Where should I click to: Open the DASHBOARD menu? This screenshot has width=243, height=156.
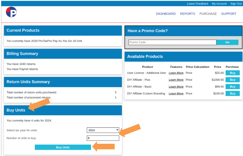(166, 14)
